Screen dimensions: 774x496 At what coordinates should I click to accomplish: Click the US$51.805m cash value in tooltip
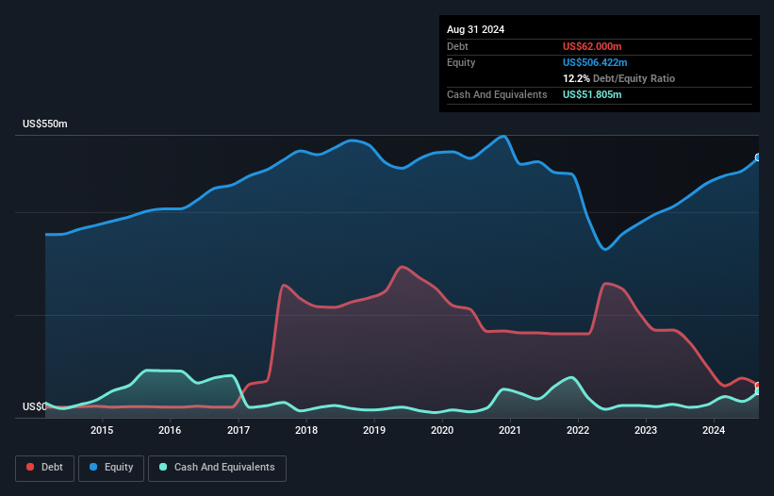click(x=592, y=94)
